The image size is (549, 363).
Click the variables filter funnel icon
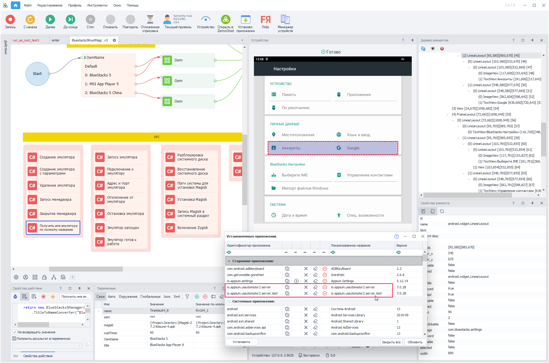tap(187, 297)
